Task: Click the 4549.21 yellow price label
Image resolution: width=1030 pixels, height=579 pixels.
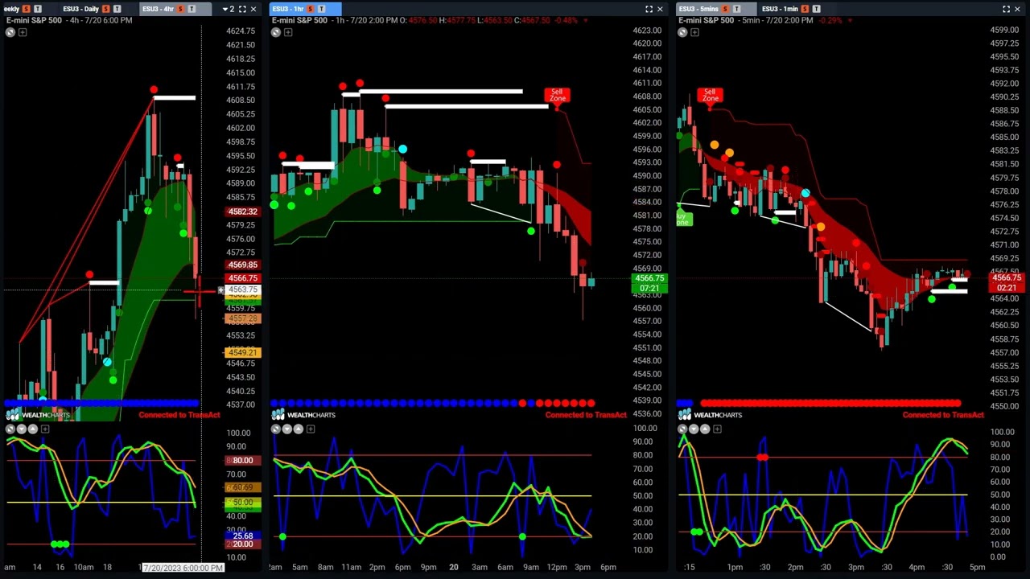Action: click(x=242, y=352)
